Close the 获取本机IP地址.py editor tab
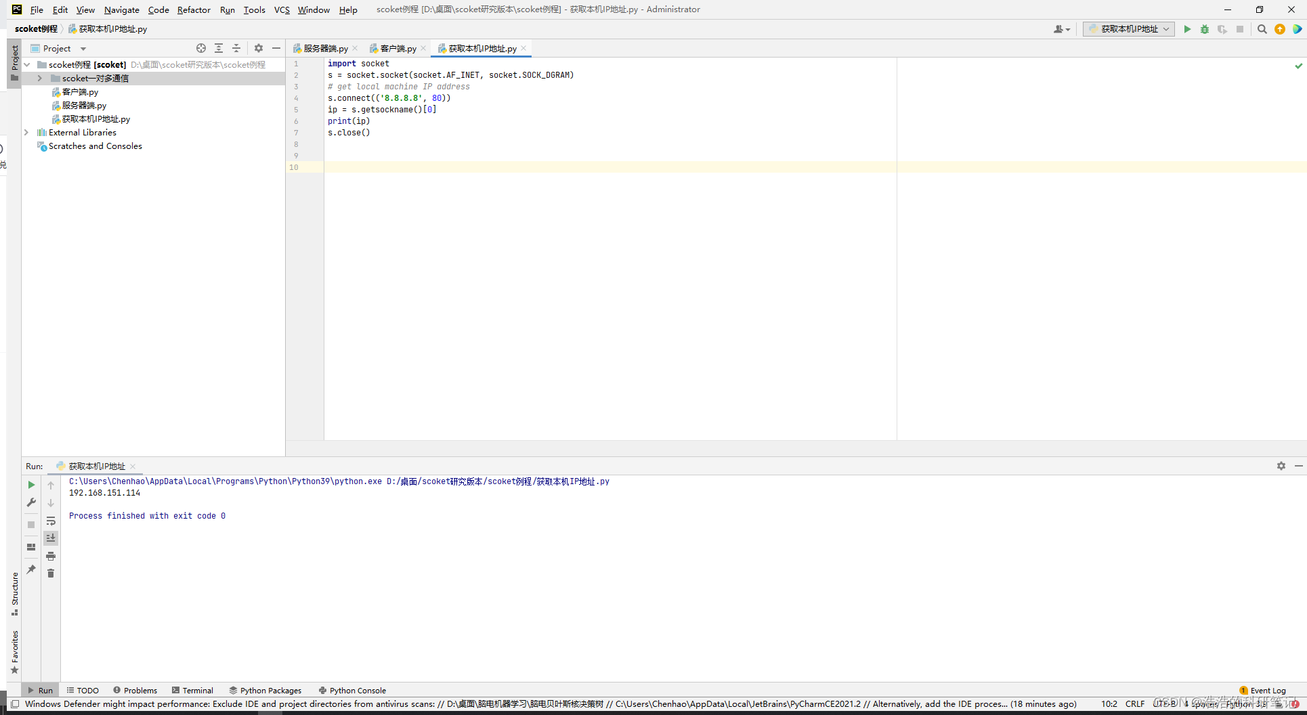The width and height of the screenshot is (1307, 715). tap(523, 48)
